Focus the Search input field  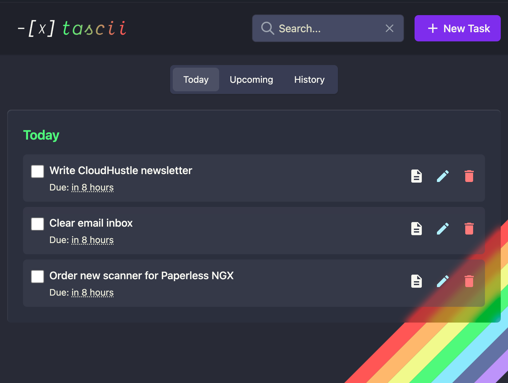click(x=329, y=28)
